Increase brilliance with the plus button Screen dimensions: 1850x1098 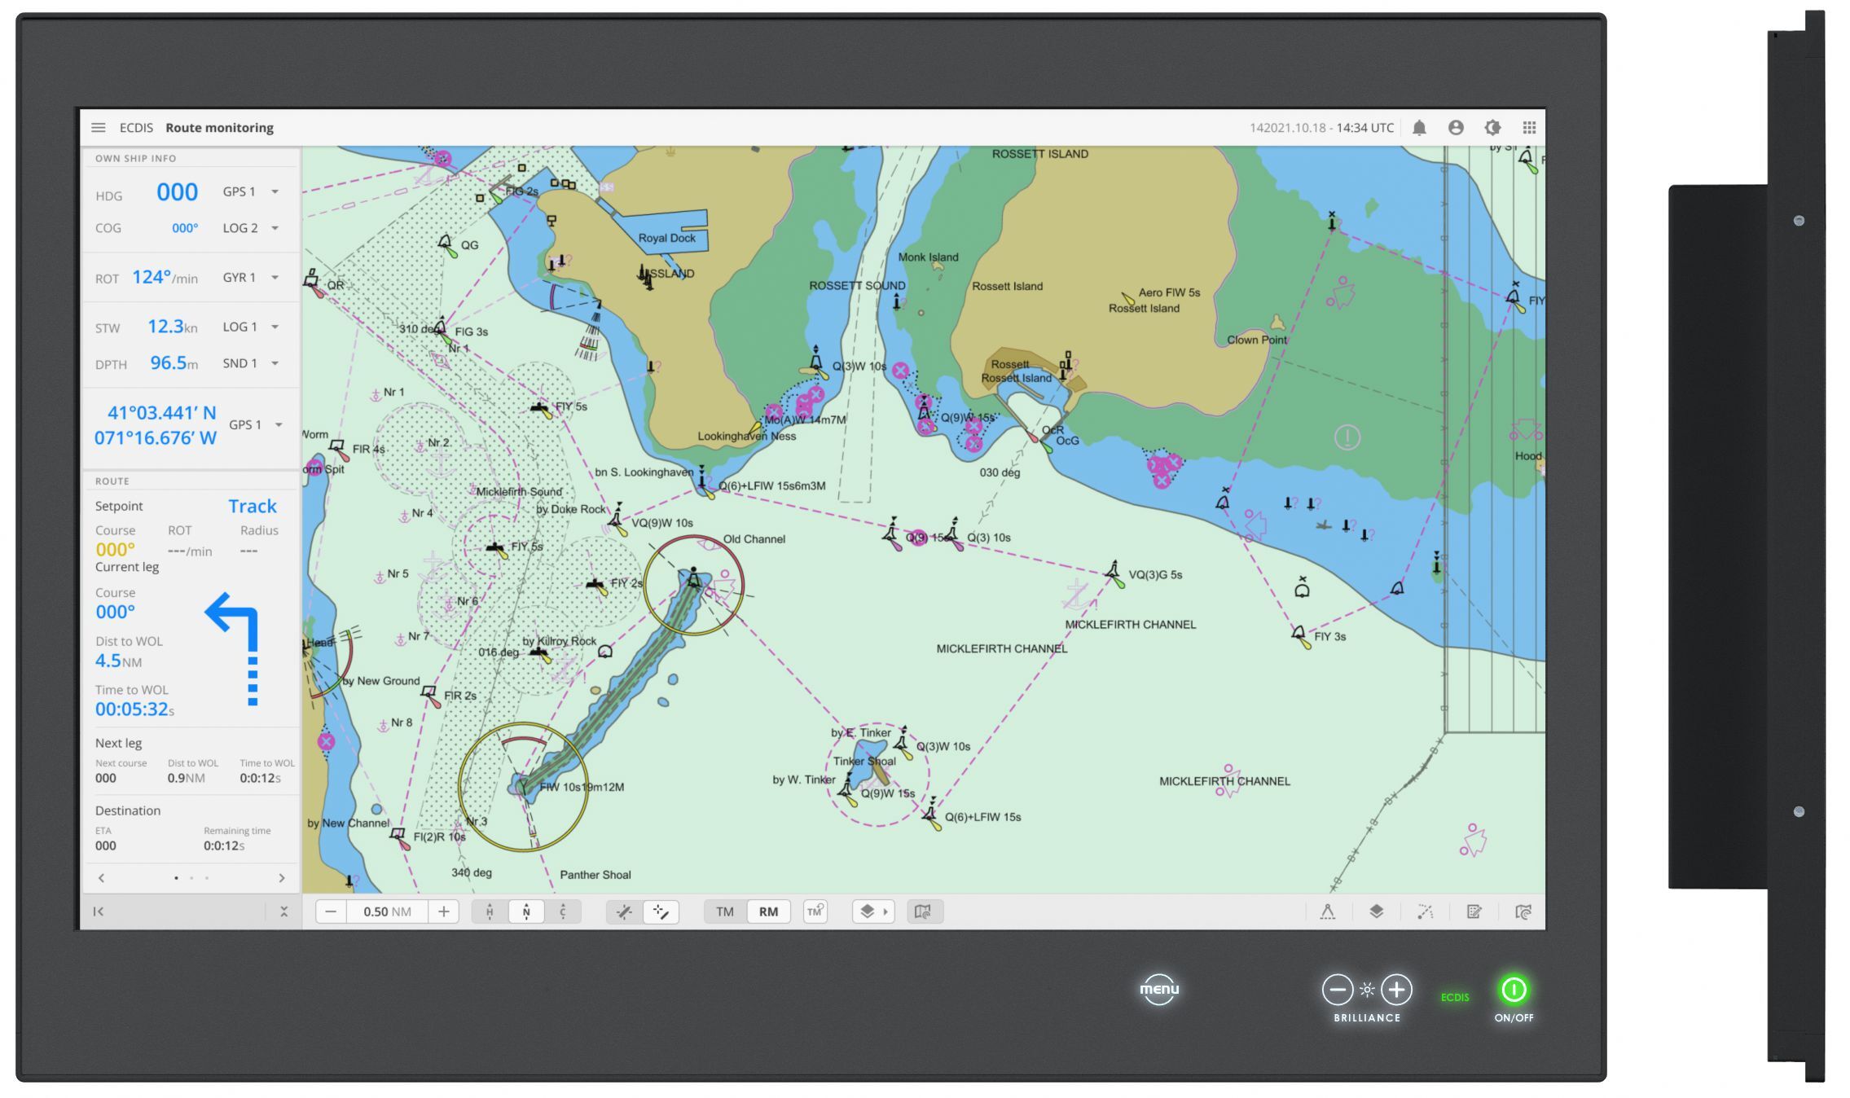pos(1396,990)
